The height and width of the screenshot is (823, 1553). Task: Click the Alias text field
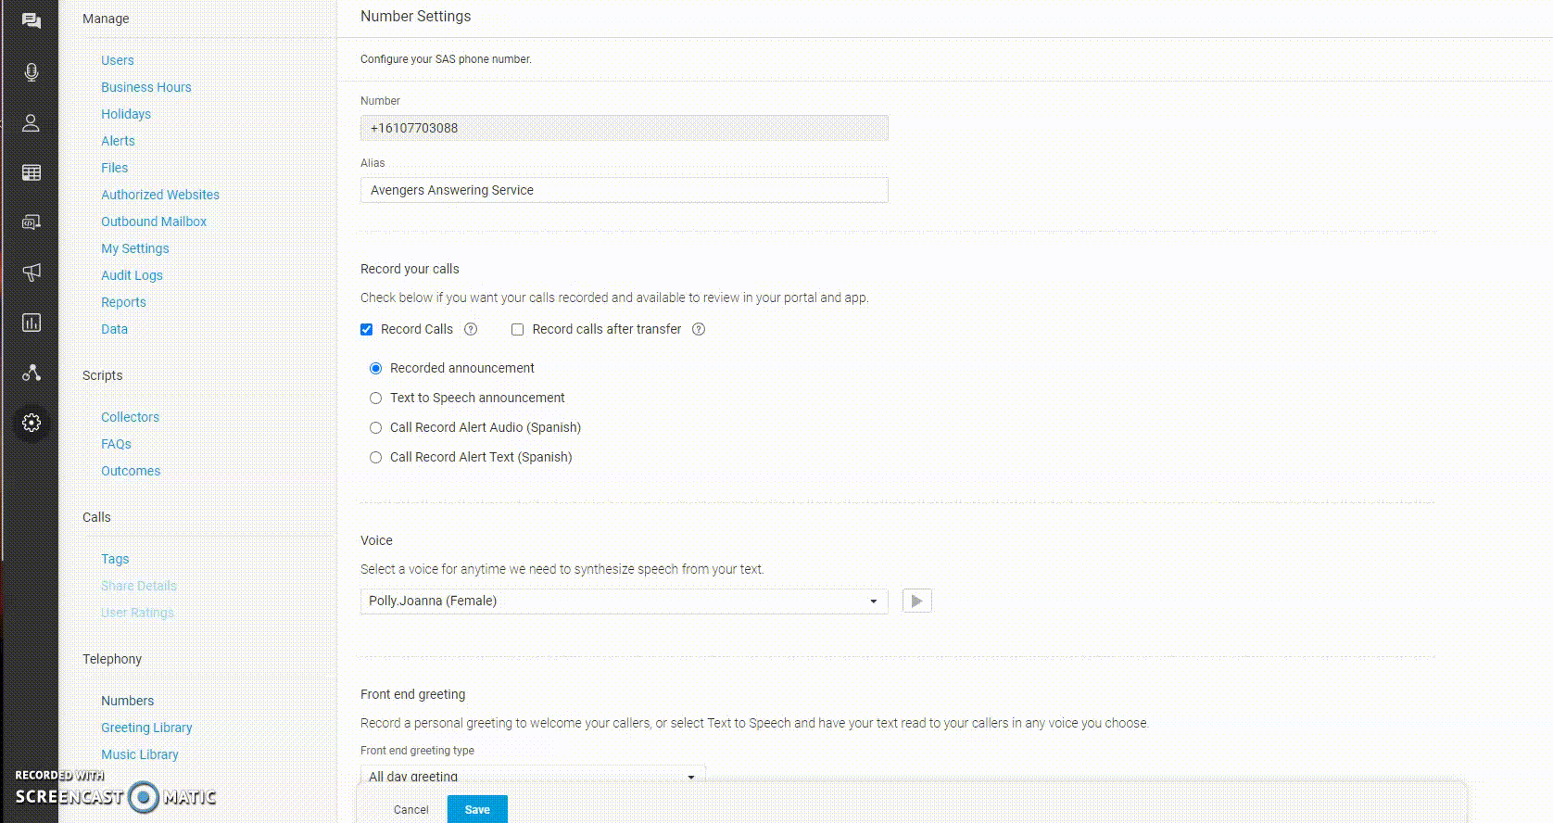(624, 190)
